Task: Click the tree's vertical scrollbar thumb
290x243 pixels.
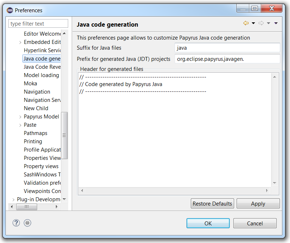Action: click(x=64, y=135)
